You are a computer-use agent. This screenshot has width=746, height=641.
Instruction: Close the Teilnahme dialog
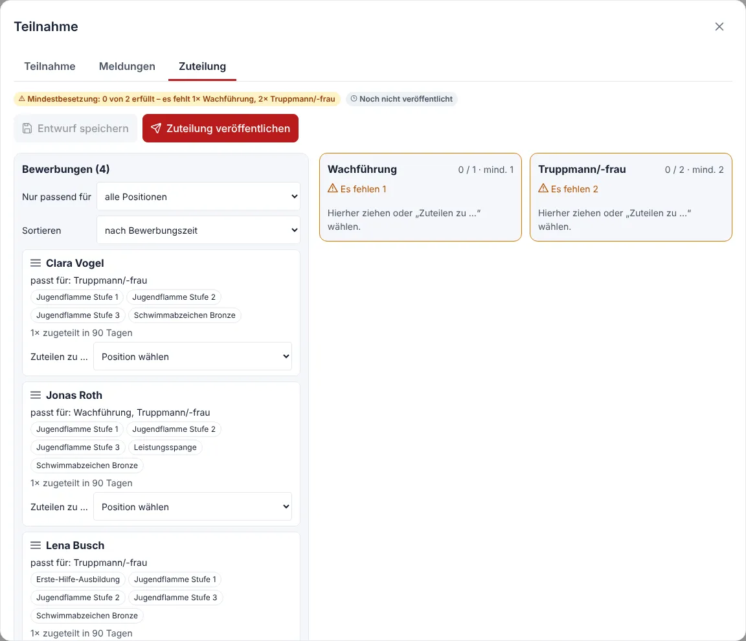point(719,27)
